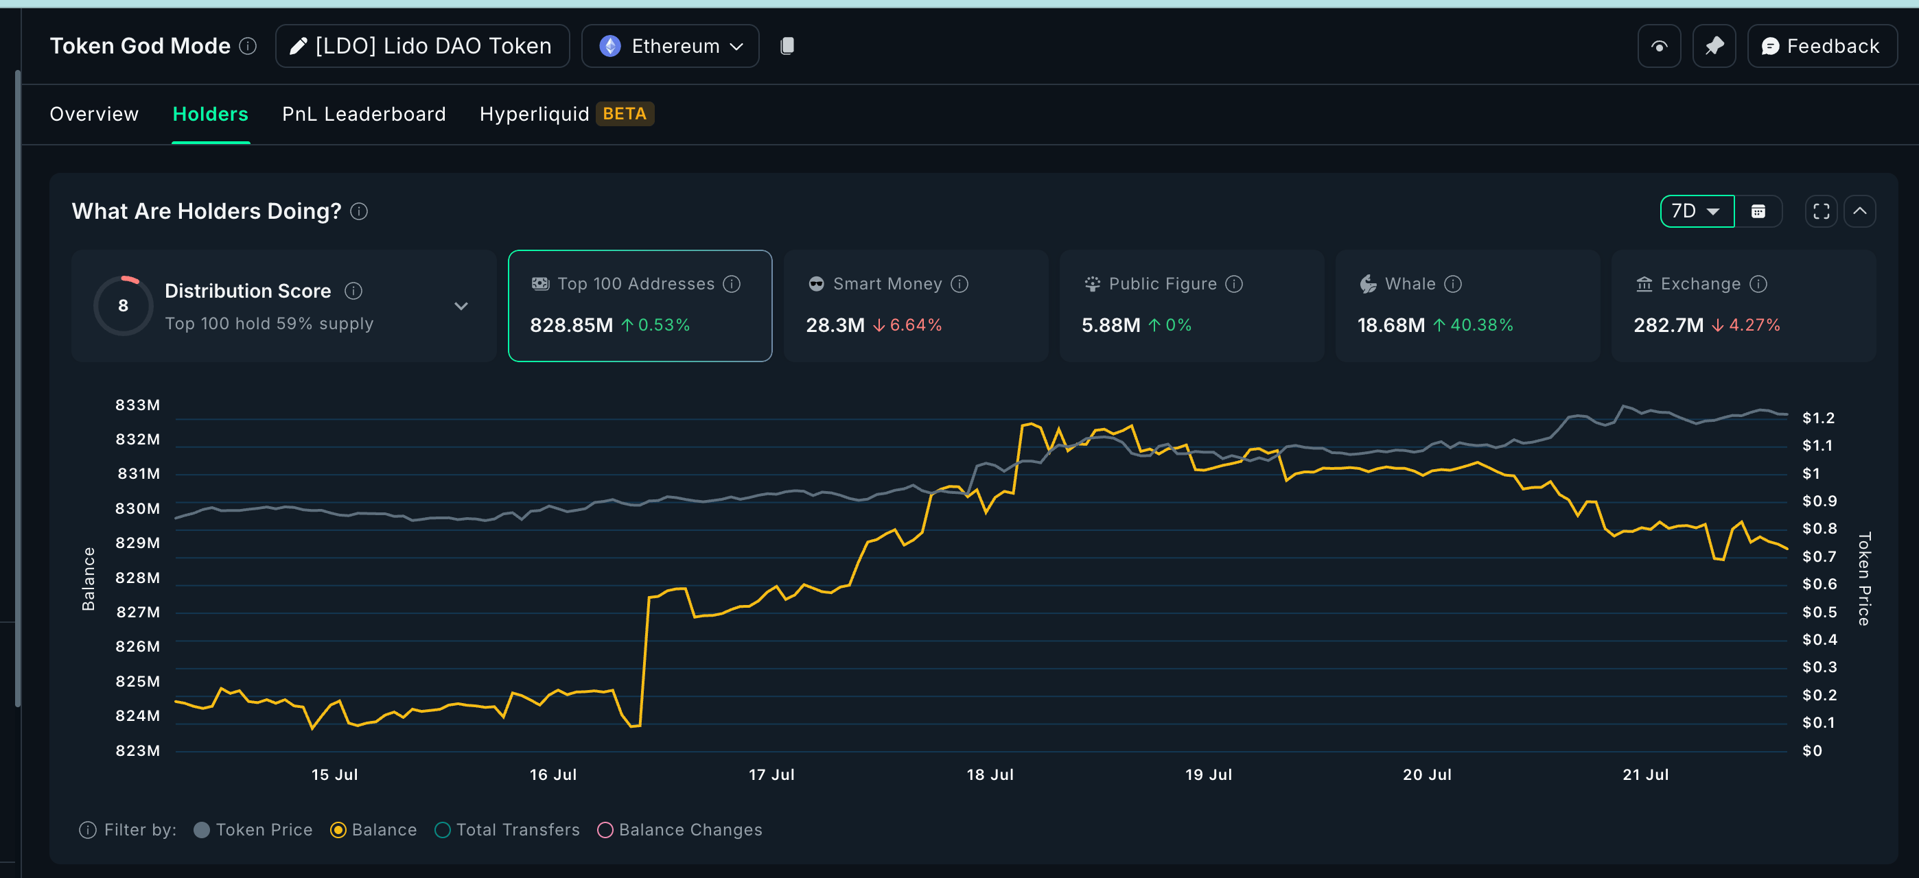Switch to the PnL Leaderboard tab
The height and width of the screenshot is (878, 1919).
click(363, 113)
